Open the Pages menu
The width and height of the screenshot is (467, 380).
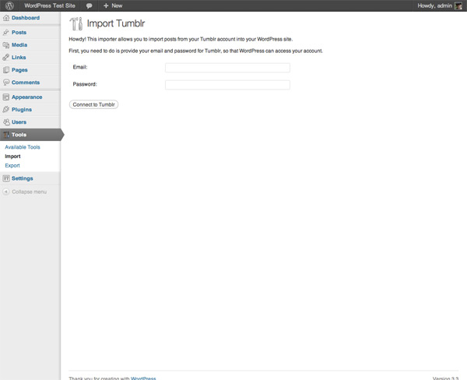[19, 70]
